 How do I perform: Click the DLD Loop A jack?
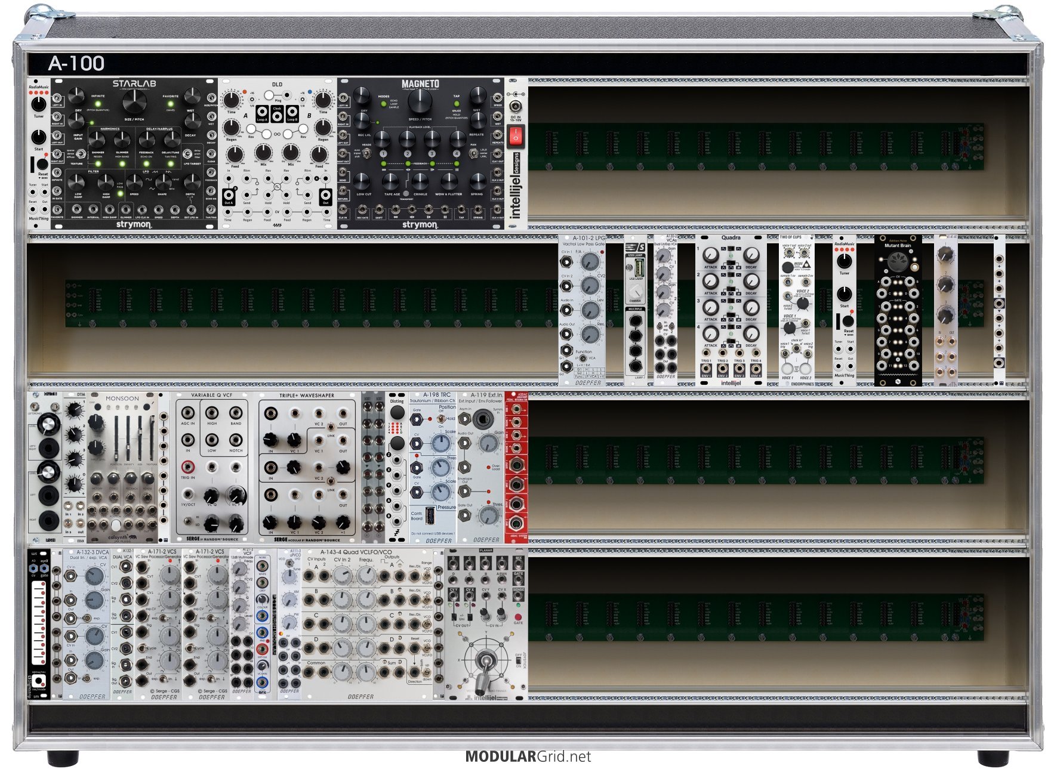262,112
